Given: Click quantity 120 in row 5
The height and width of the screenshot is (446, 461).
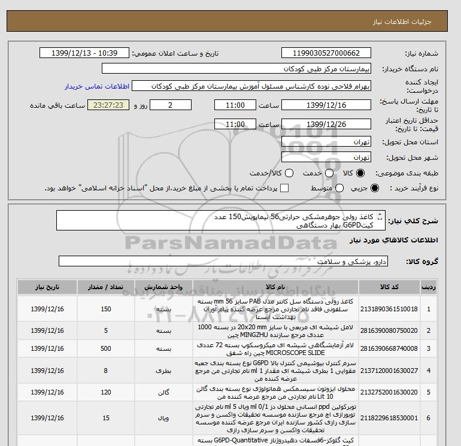Looking at the screenshot, I should coord(106,393).
